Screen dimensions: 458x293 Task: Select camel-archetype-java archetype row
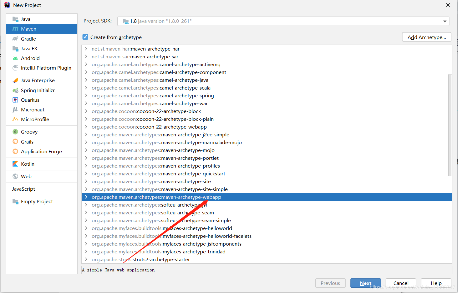tap(267, 80)
